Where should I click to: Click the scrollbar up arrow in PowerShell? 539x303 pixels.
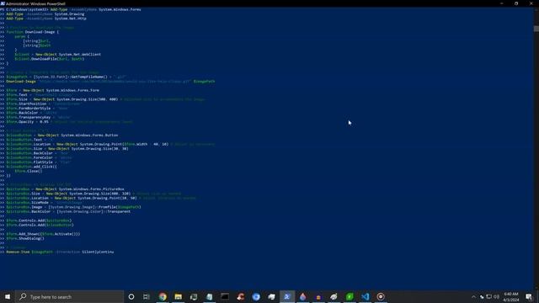(x=536, y=9)
